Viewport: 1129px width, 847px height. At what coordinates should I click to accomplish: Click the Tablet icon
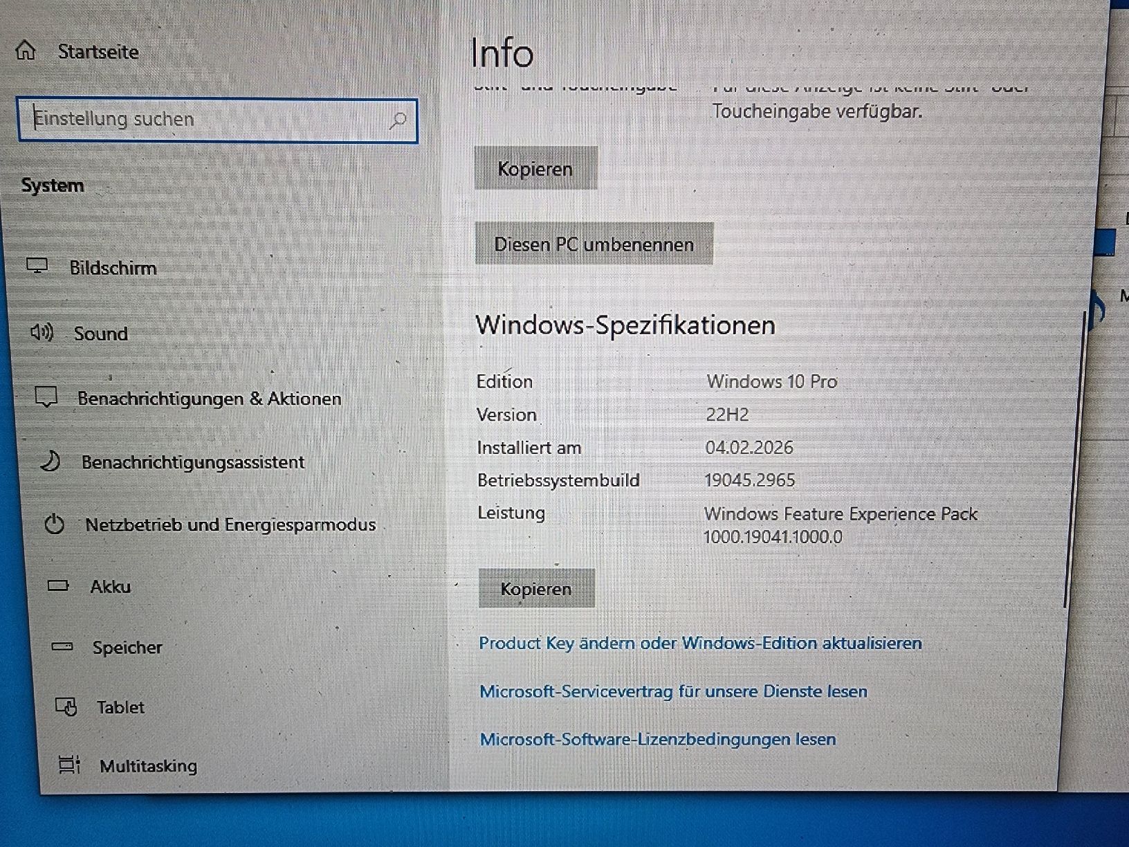tap(66, 707)
